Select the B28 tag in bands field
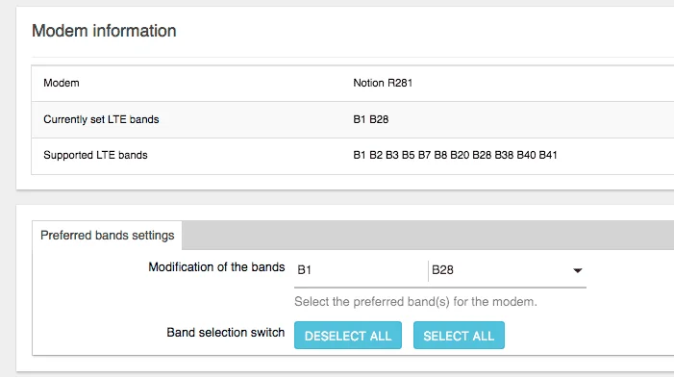This screenshot has width=674, height=377. point(442,270)
